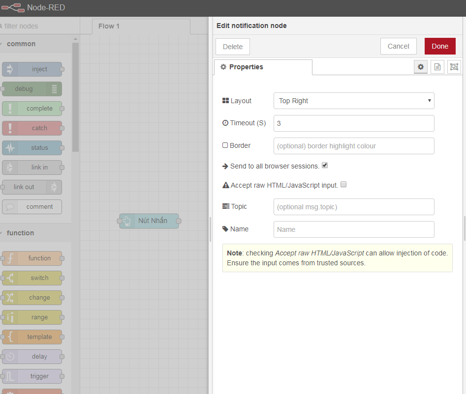Collapse the common palette category
The image size is (466, 394).
(x=35, y=44)
